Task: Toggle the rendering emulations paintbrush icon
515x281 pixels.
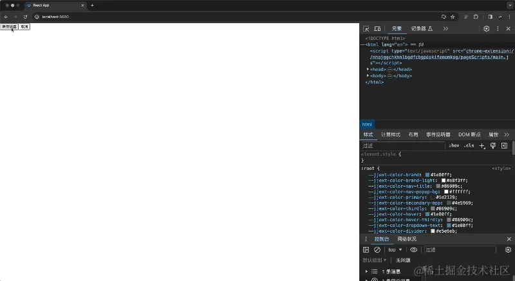Action: click(493, 145)
